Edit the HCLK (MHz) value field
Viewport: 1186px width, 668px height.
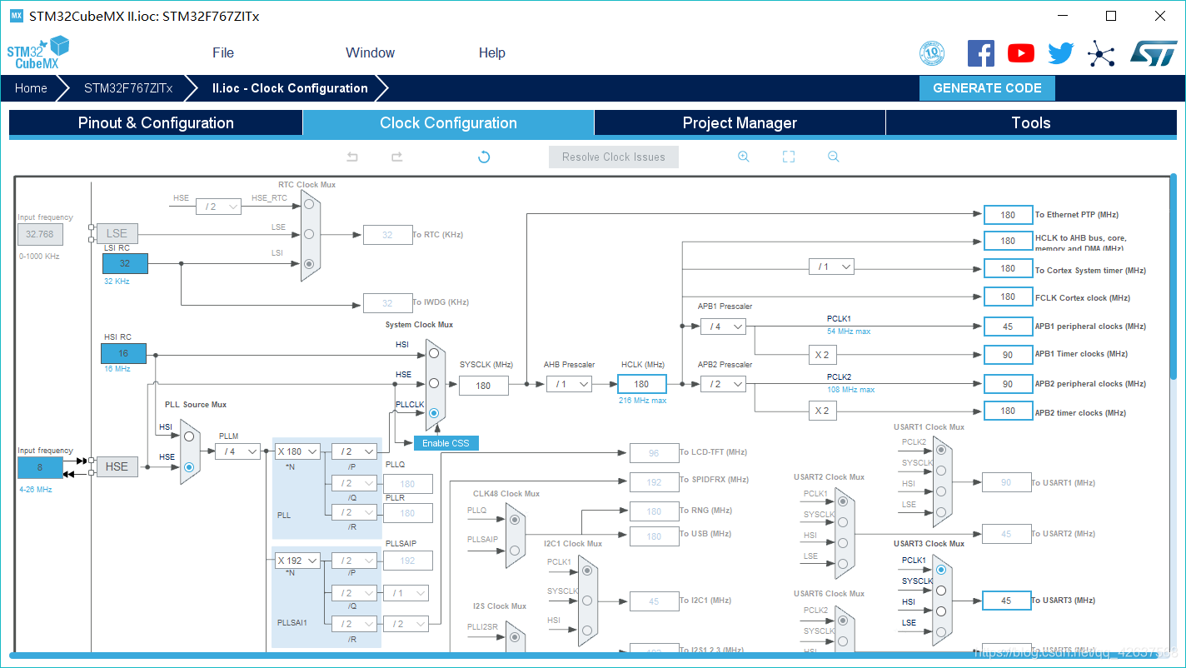[x=642, y=384]
